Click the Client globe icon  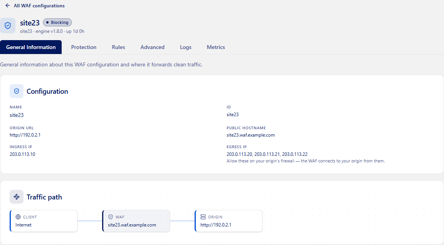point(18,217)
